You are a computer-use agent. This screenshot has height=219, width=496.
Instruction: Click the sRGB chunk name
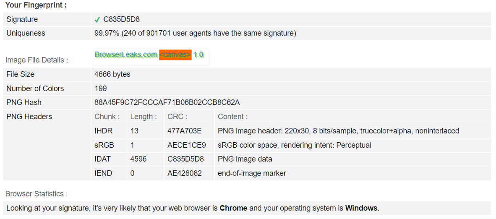point(104,145)
